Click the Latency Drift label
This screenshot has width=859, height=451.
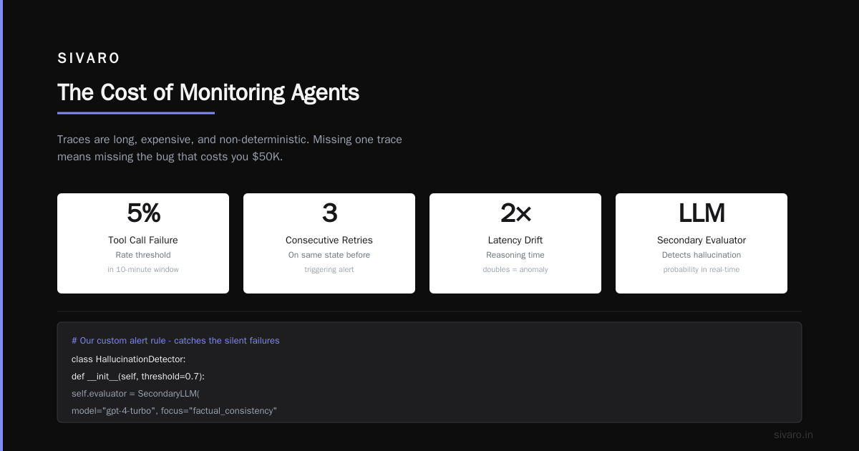point(515,241)
